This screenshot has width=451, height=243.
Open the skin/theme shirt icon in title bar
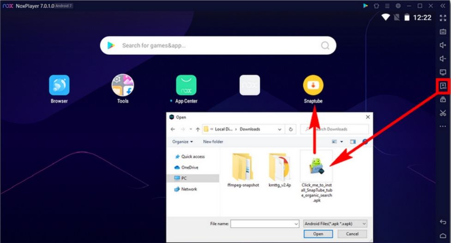click(376, 6)
